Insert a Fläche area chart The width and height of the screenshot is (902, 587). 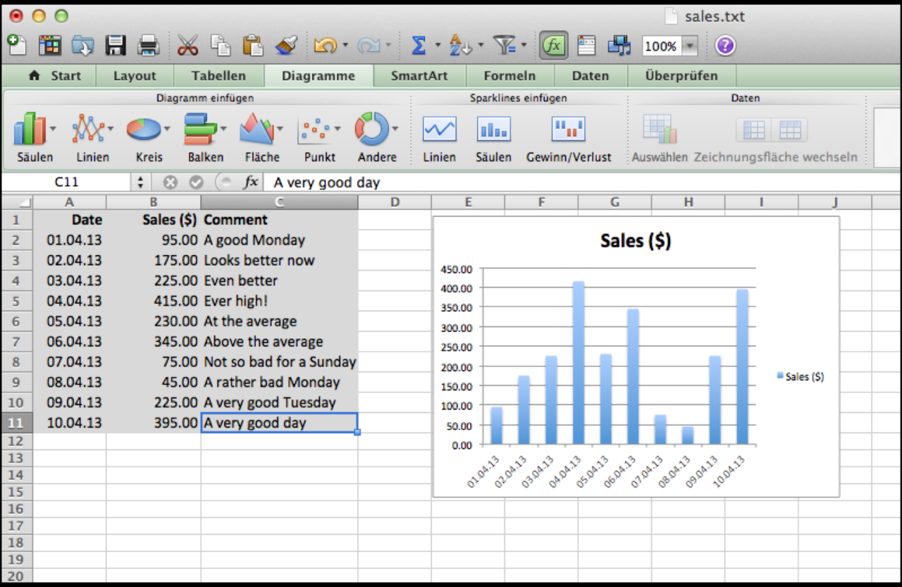coord(257,129)
